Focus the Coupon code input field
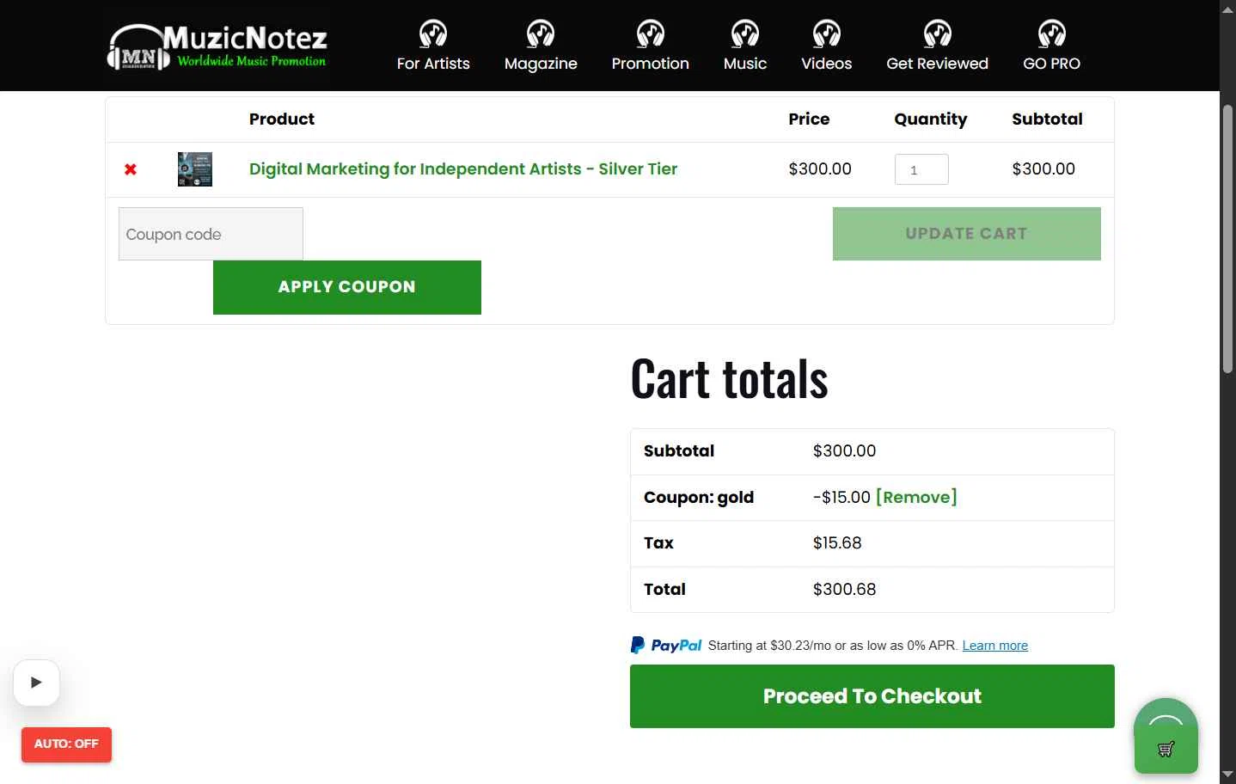Screen dimensions: 1236x784 click(x=211, y=234)
